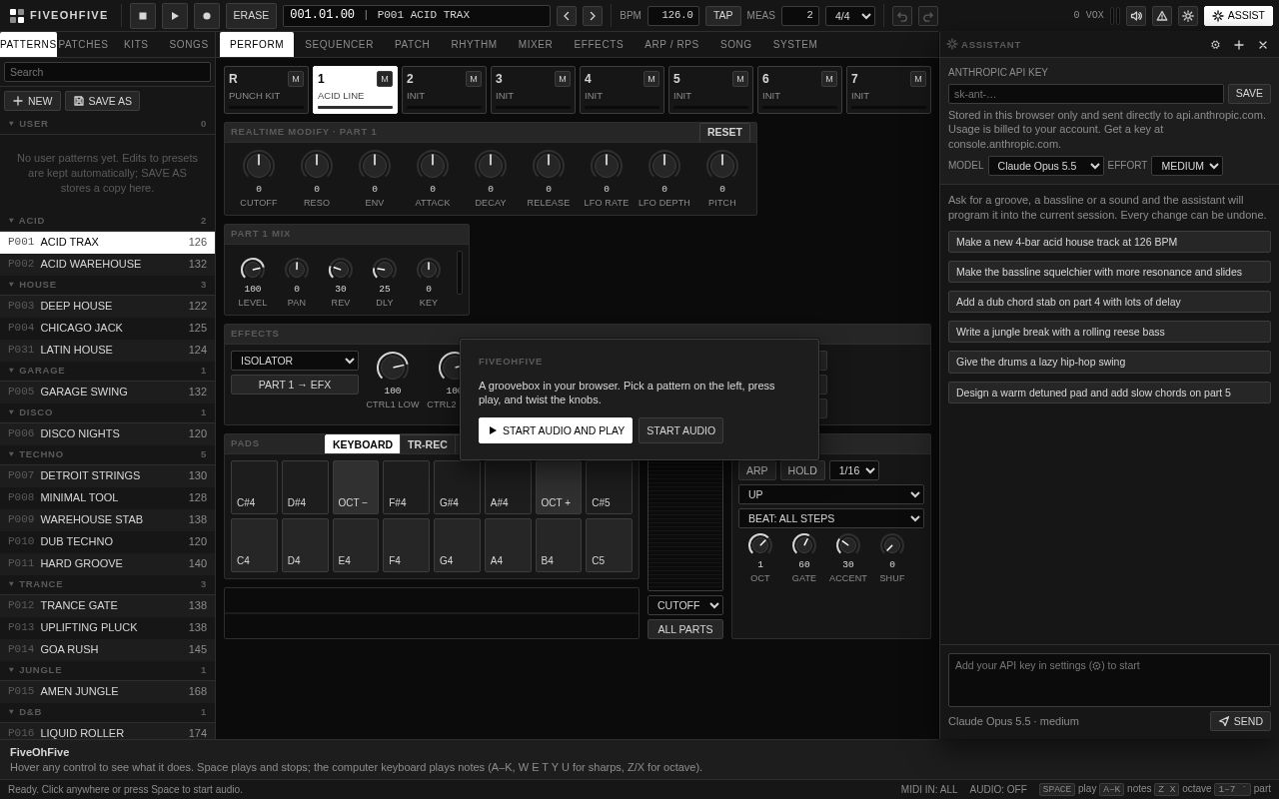Click the SAVE AS button
This screenshot has width=1279, height=799.
[x=102, y=101]
